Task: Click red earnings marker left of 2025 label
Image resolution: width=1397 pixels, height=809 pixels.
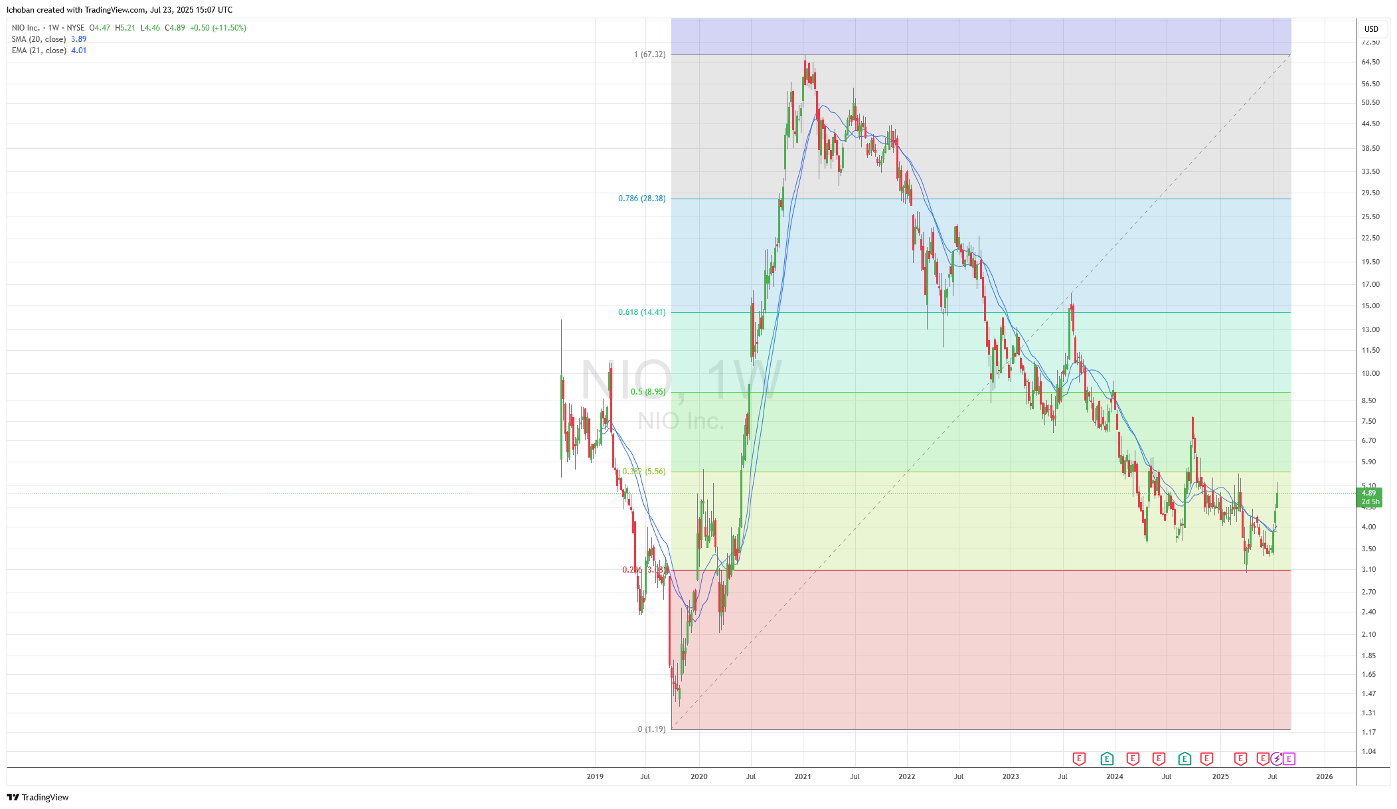Action: [1207, 759]
